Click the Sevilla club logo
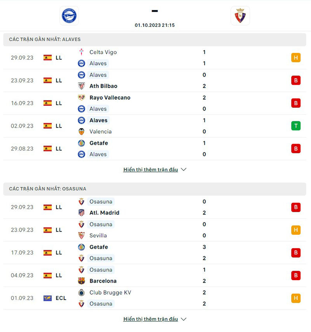 [81, 235]
